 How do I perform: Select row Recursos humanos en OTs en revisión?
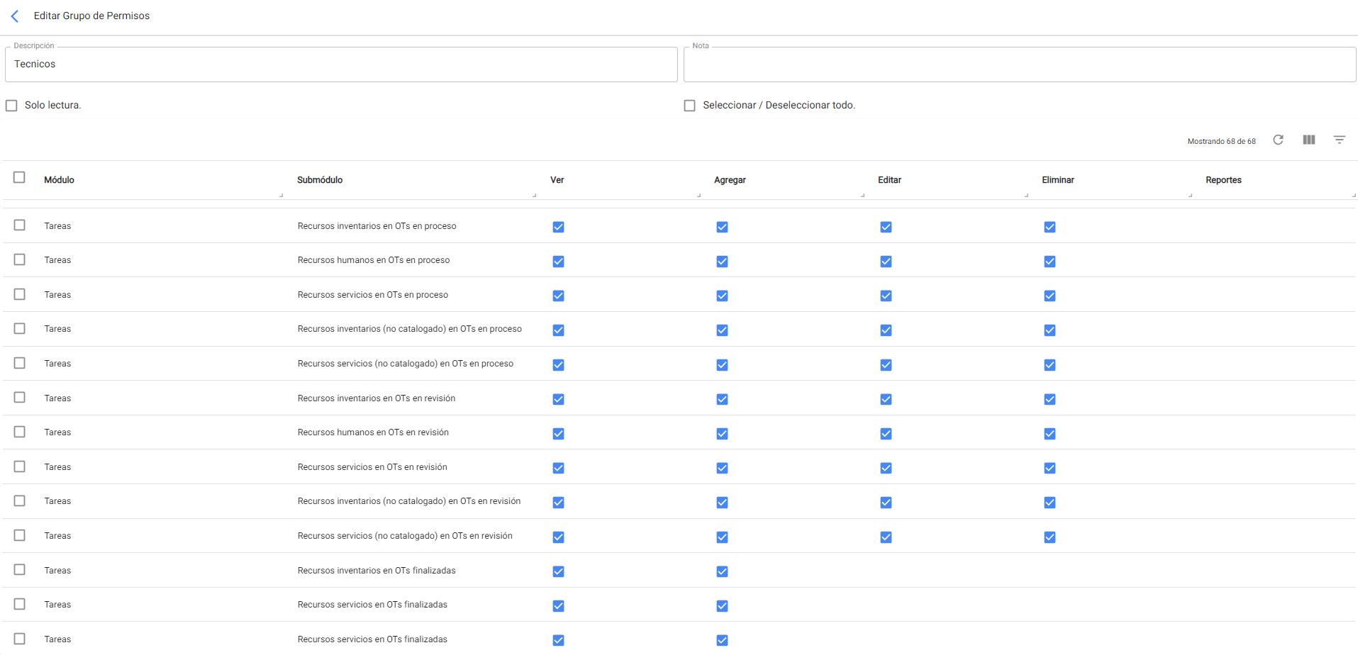[x=19, y=432]
